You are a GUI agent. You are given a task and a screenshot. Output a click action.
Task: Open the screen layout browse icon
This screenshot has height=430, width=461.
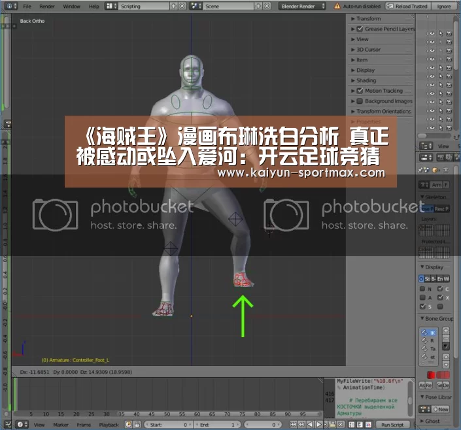coord(111,6)
